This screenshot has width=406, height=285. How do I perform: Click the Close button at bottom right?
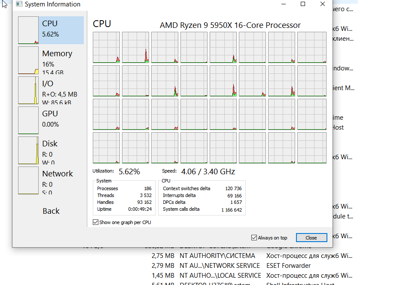point(311,238)
